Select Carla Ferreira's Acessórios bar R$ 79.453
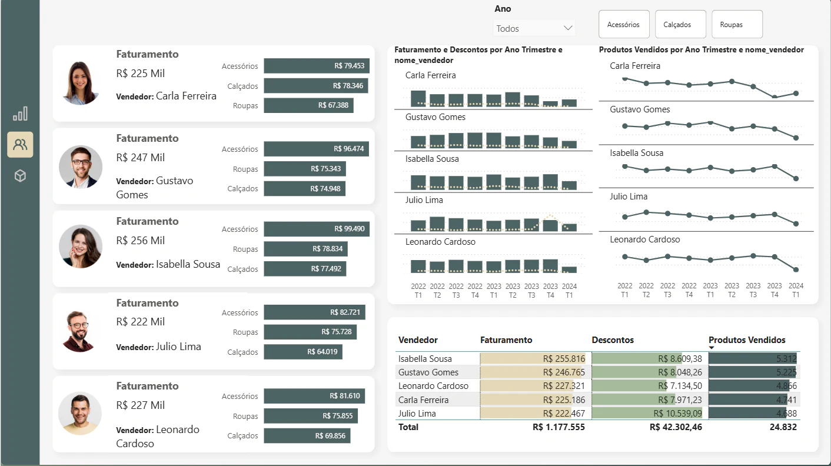Viewport: 831px width, 466px height. (317, 66)
